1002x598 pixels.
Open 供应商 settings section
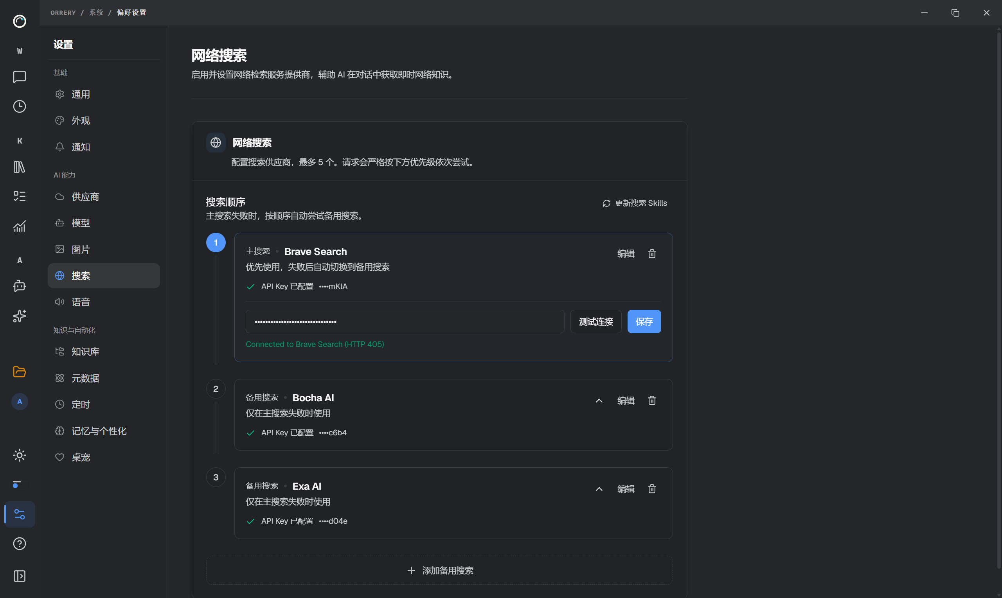pyautogui.click(x=104, y=197)
